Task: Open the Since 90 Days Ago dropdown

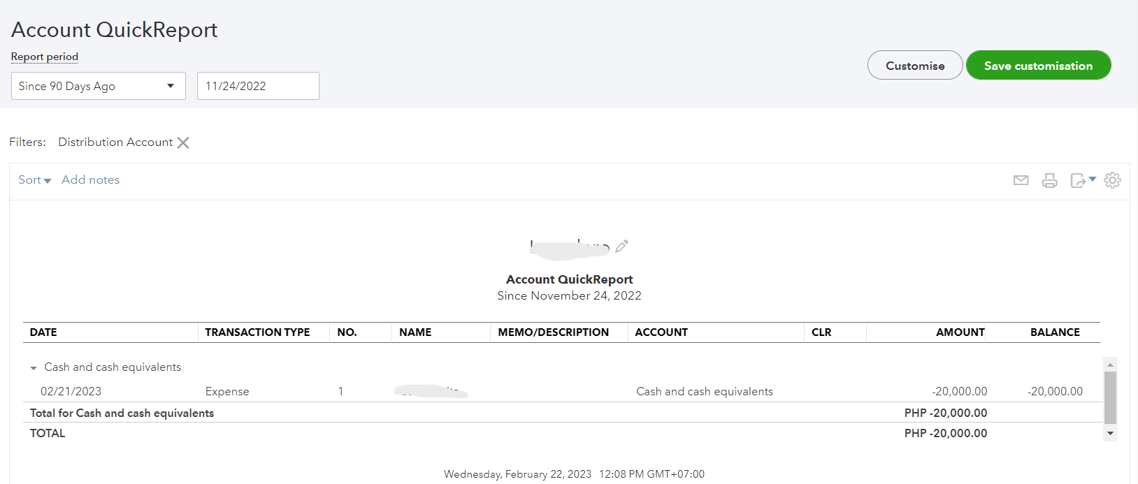Action: pyautogui.click(x=99, y=86)
